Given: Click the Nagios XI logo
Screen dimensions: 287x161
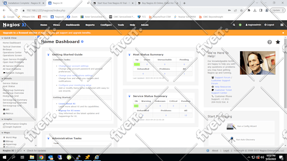Looking at the screenshot, I should pos(14,25).
